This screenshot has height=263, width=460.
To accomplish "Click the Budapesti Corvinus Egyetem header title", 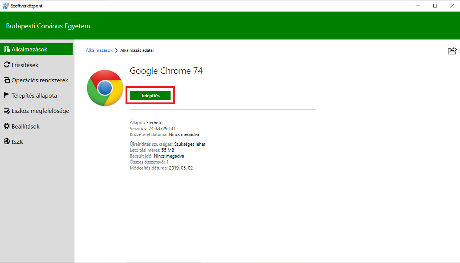I will coord(48,26).
